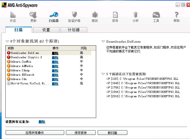Screen dimensions: 190x139
Task: Click the memory chip icon beside trace [1844]
Action: 108,92
